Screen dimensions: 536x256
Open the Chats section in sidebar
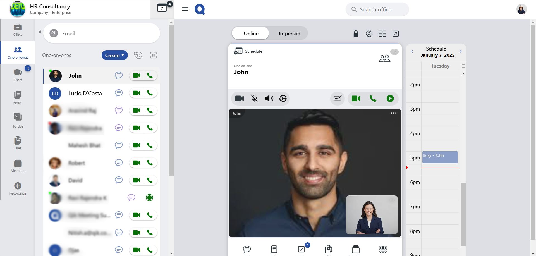tap(18, 75)
